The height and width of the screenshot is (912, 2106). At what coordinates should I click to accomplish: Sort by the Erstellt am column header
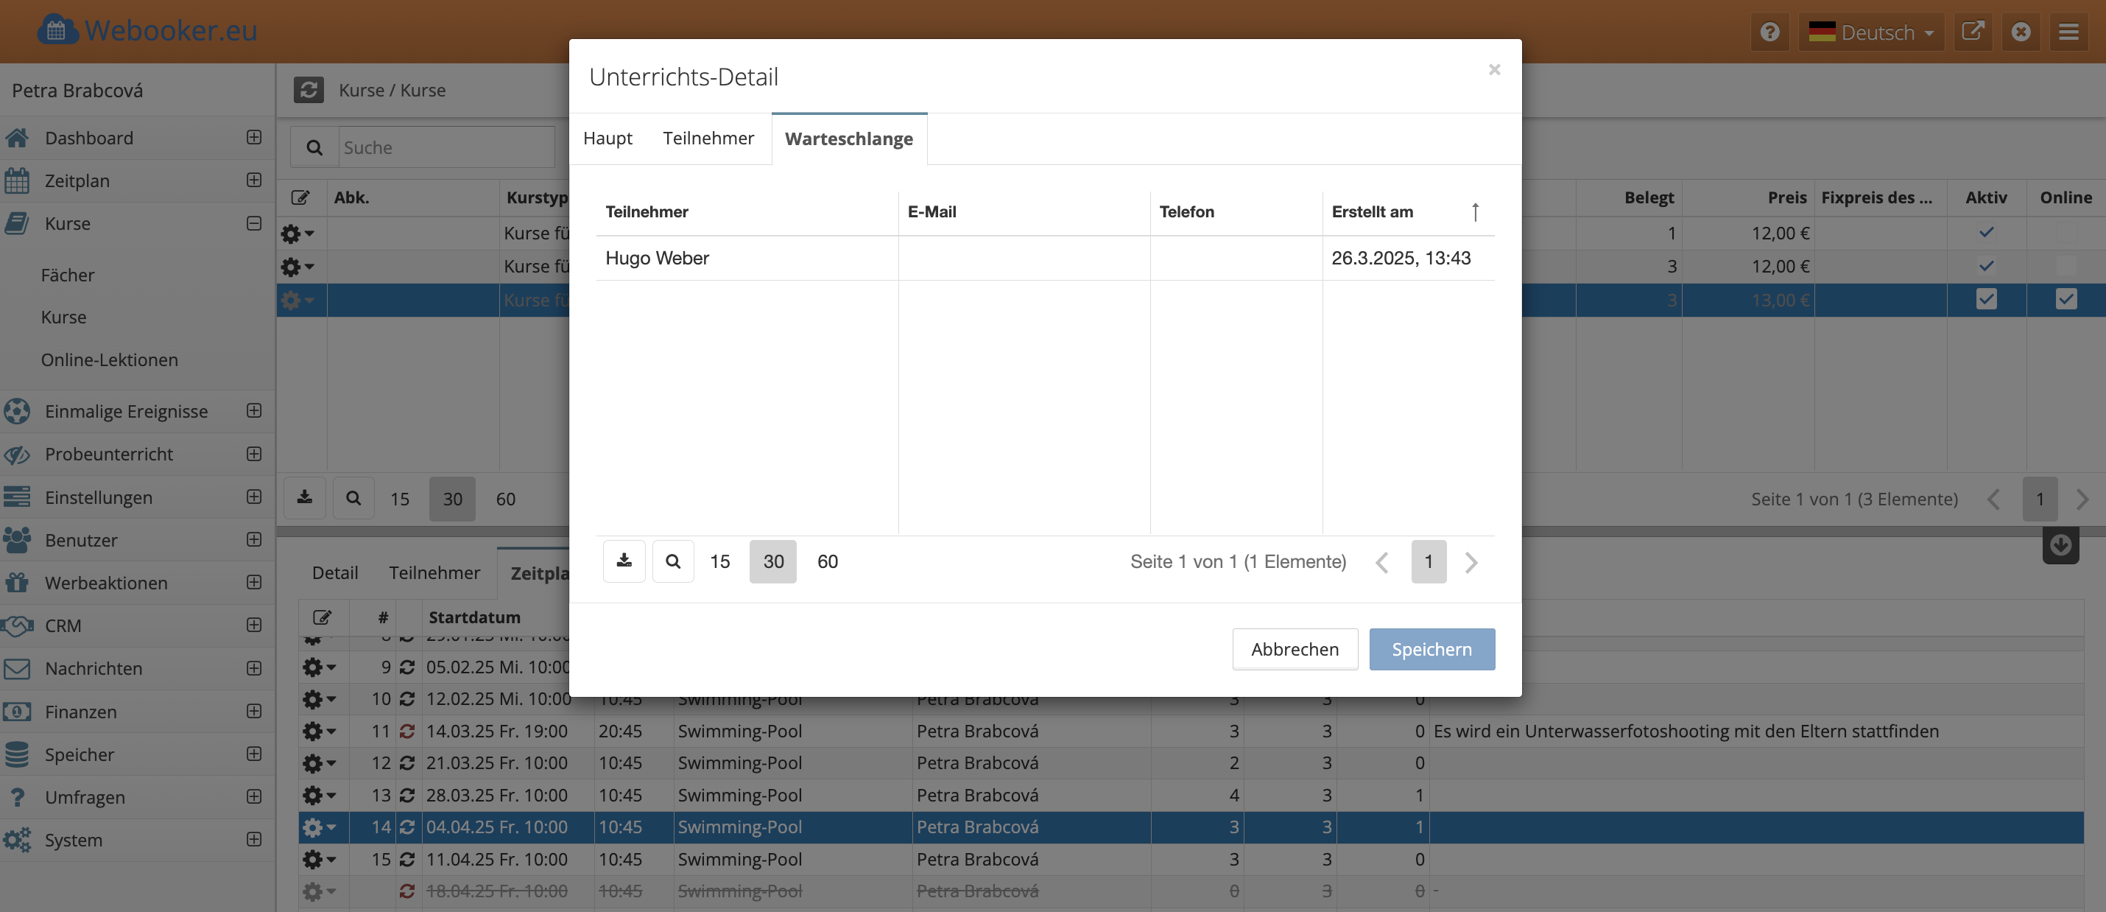[1372, 212]
